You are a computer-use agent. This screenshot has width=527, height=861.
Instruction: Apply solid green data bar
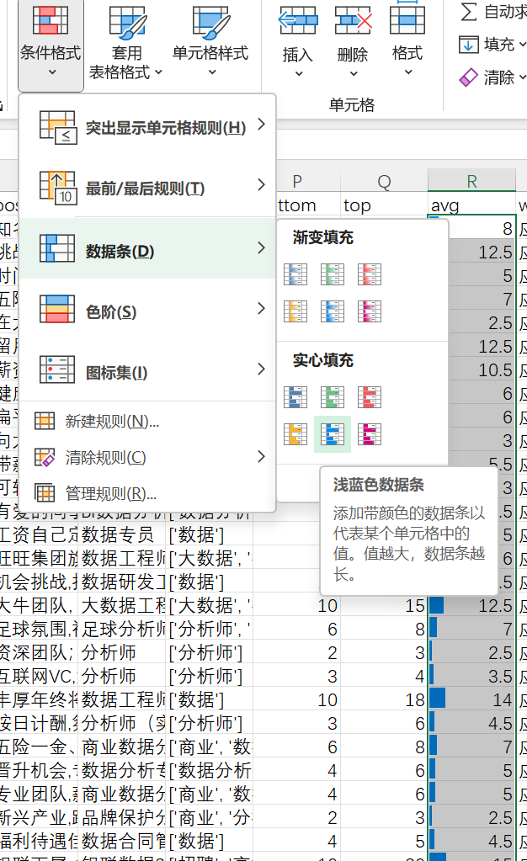[333, 397]
